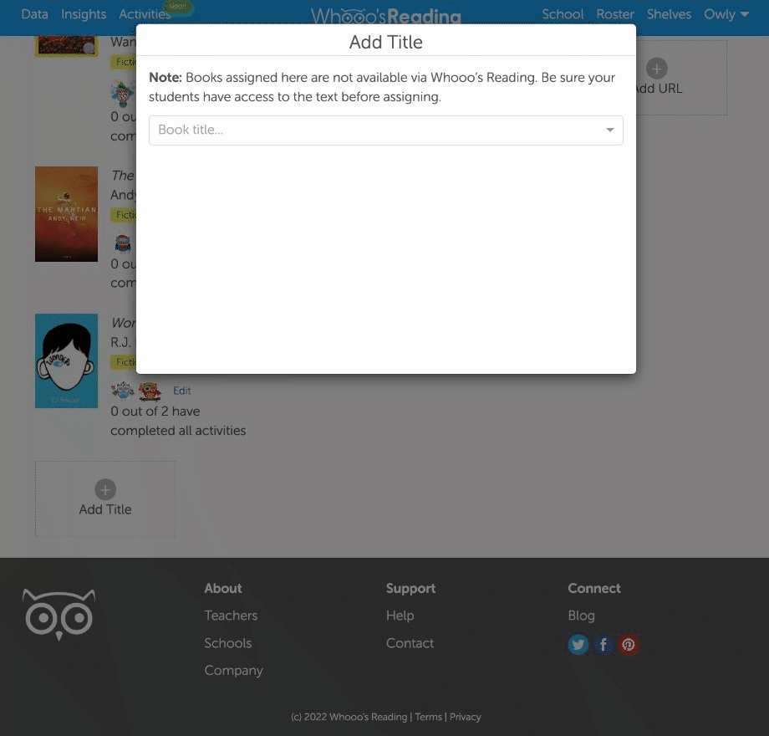The height and width of the screenshot is (736, 769).
Task: Open the Data menu item
Action: click(34, 14)
